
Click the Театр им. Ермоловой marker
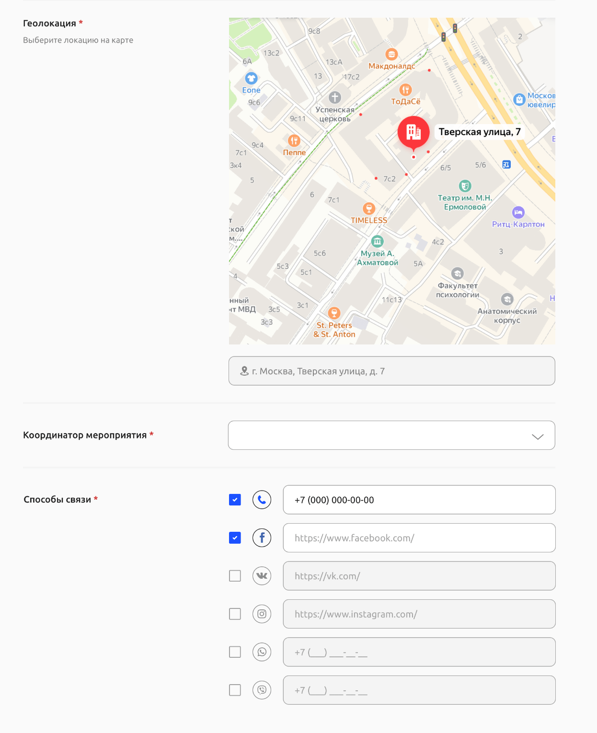coord(465,185)
